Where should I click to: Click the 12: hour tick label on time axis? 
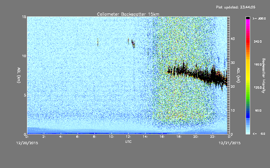[129, 137]
